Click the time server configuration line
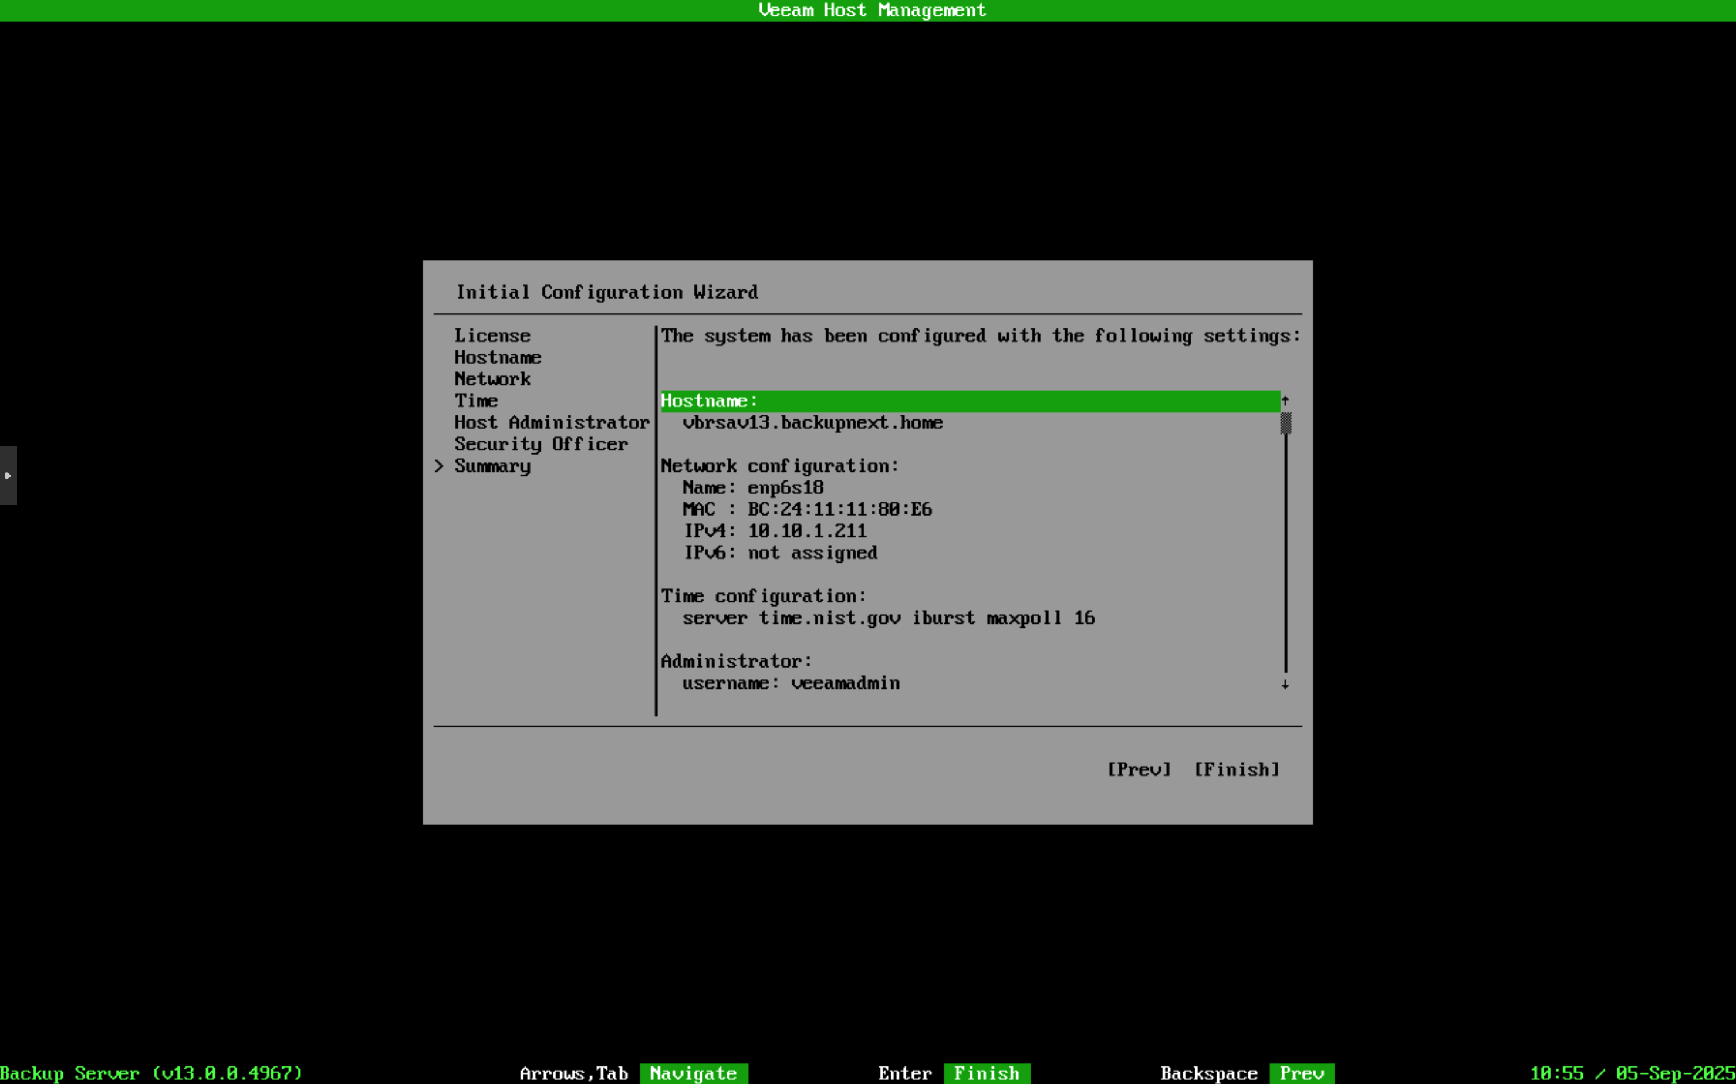 (887, 618)
